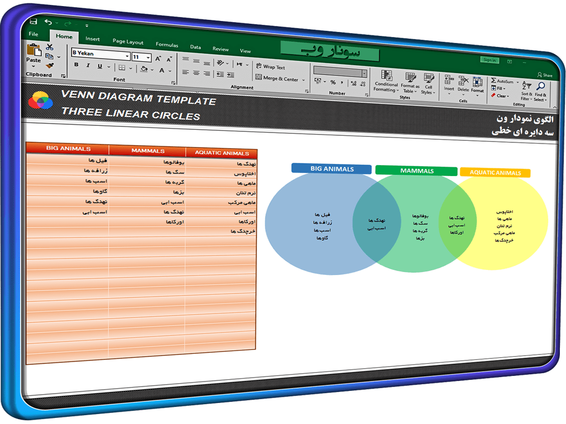
Task: Click the Cut scissors icon
Action: (x=49, y=47)
